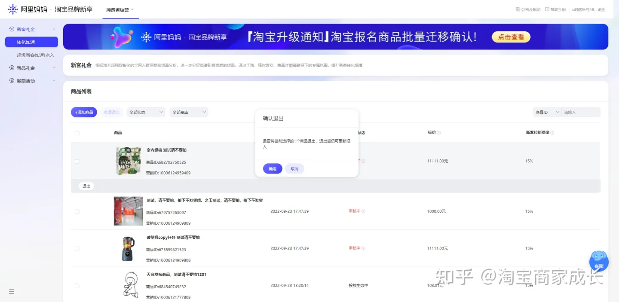This screenshot has width=619, height=302.
Task: Check the box for 天穹发布商品 row
Action: pos(77,286)
